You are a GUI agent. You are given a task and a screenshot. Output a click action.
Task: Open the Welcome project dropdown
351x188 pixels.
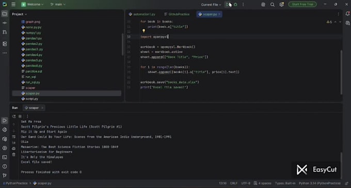[x=33, y=5]
